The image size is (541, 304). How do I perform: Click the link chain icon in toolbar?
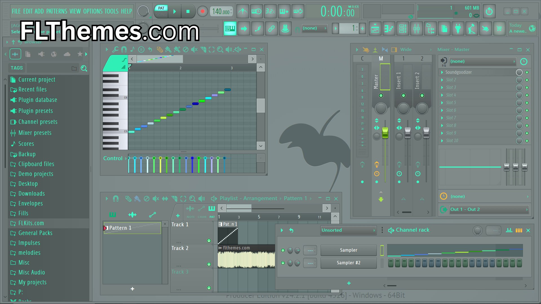[271, 28]
